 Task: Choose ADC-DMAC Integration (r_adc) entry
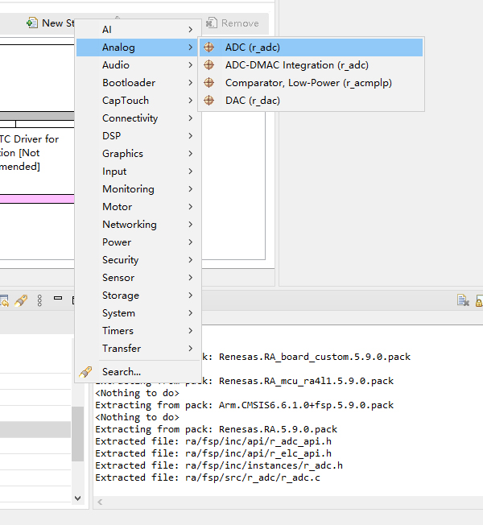(x=312, y=65)
